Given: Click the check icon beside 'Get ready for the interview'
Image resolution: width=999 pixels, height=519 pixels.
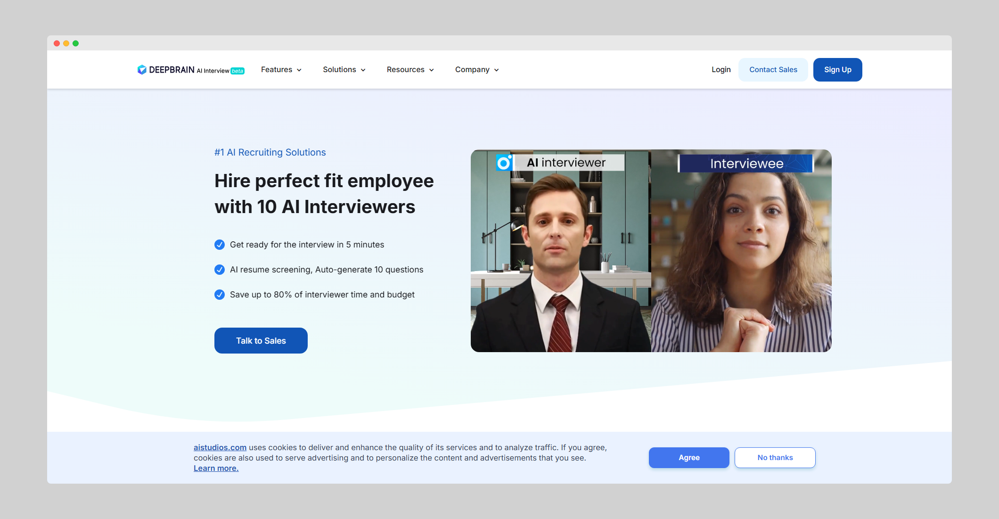Looking at the screenshot, I should [220, 245].
